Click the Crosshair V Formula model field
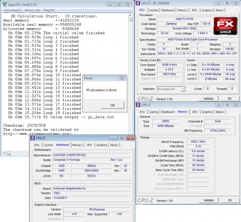This screenshot has height=222, width=241. point(77,160)
